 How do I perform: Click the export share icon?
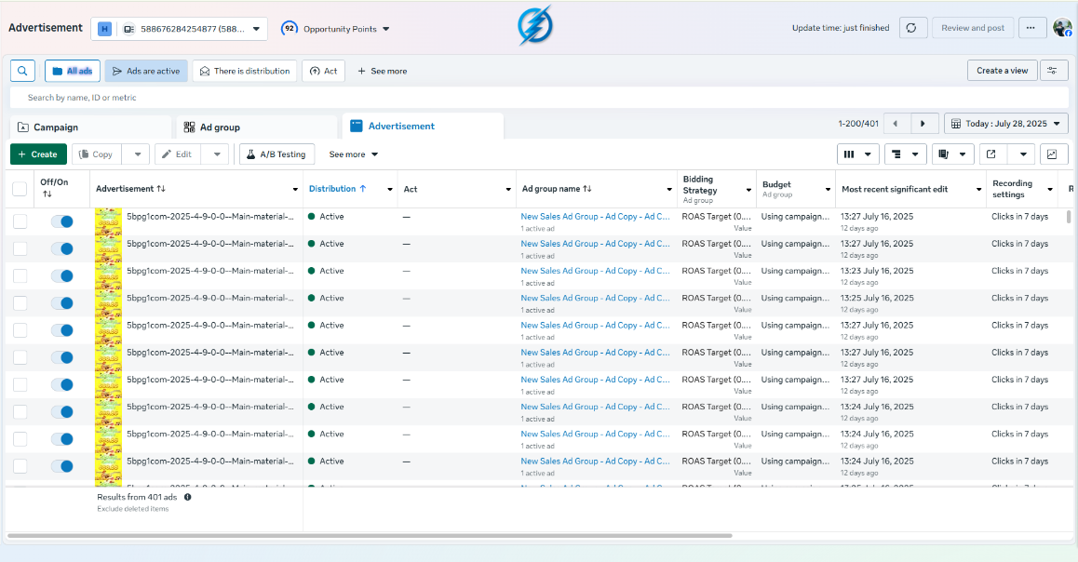991,154
